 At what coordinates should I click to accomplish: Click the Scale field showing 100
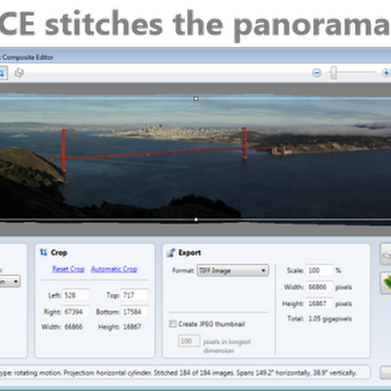point(320,270)
